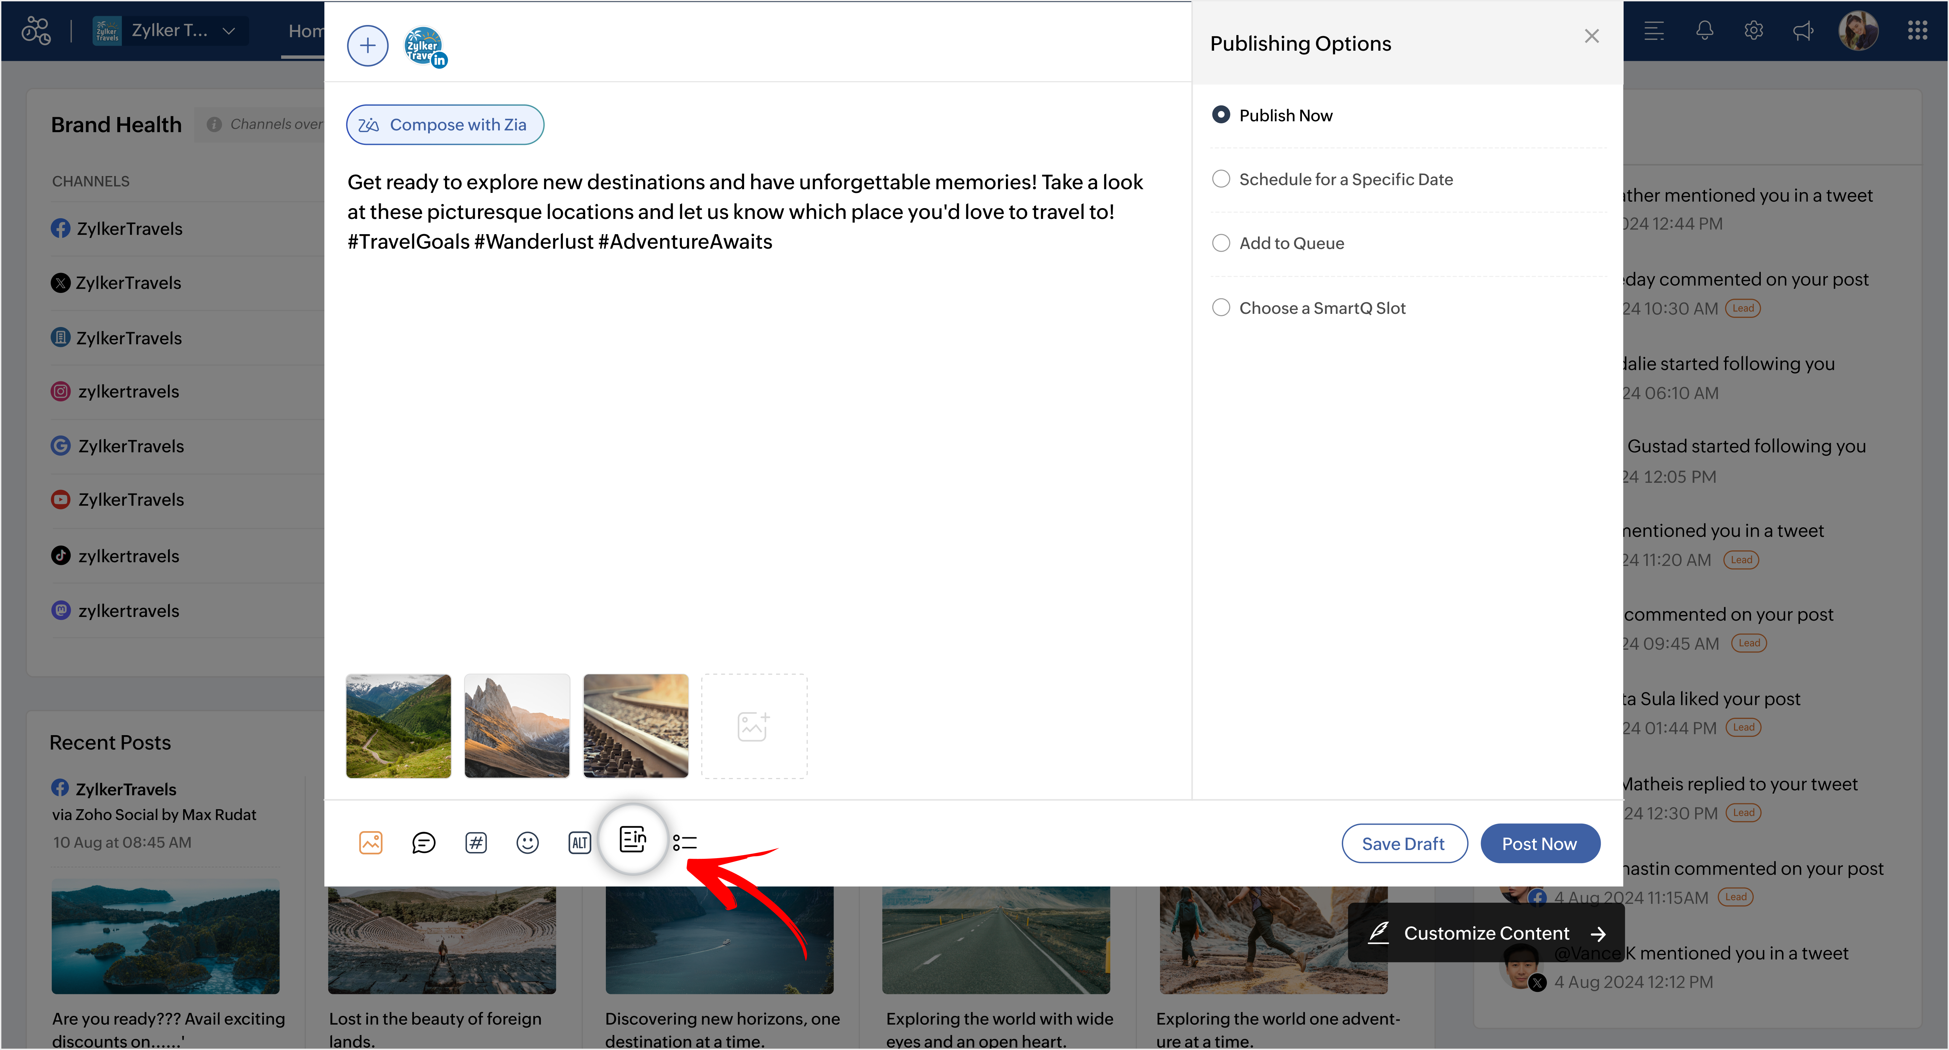Screen dimensions: 1949x1050
Task: Click the poll list icon in toolbar
Action: [685, 843]
